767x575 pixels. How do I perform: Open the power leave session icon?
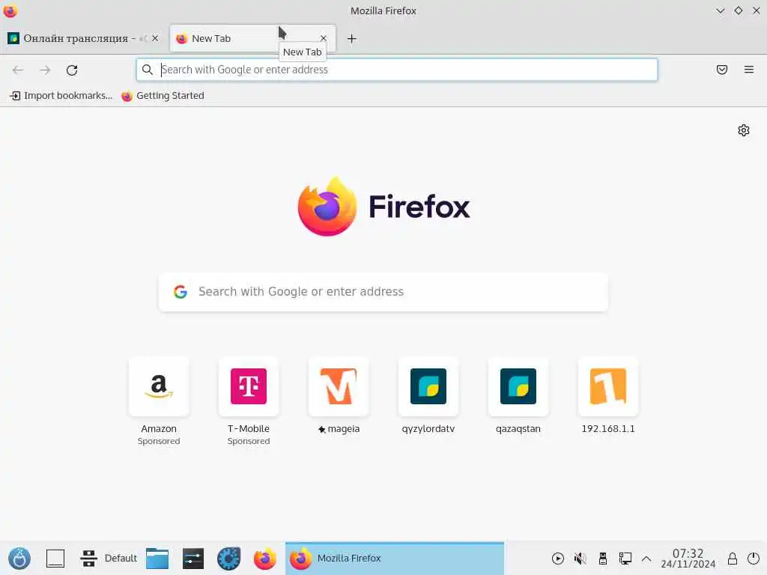point(754,559)
